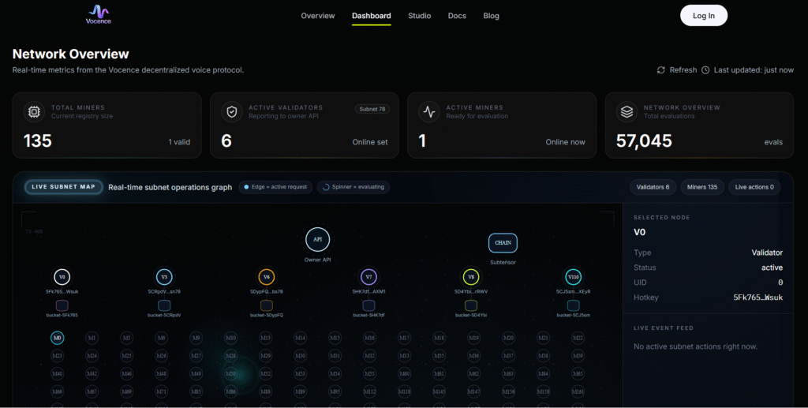
Task: Click the Miners 135 pill
Action: 701,187
